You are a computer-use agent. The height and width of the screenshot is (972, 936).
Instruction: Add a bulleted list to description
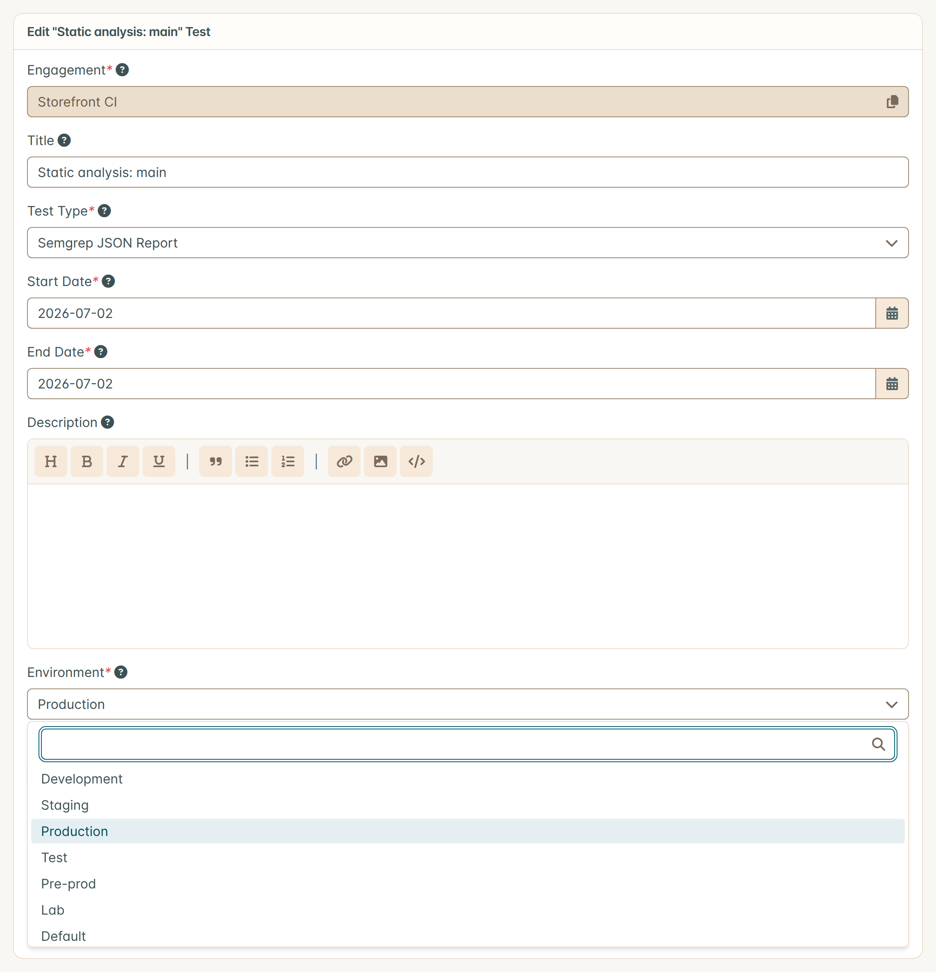point(252,461)
